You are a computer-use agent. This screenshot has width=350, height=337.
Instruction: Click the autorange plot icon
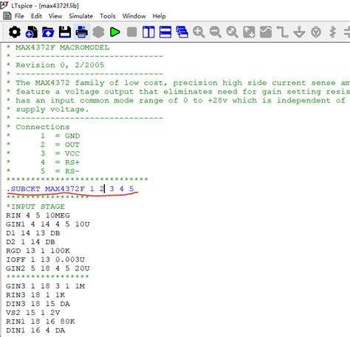tap(266, 32)
